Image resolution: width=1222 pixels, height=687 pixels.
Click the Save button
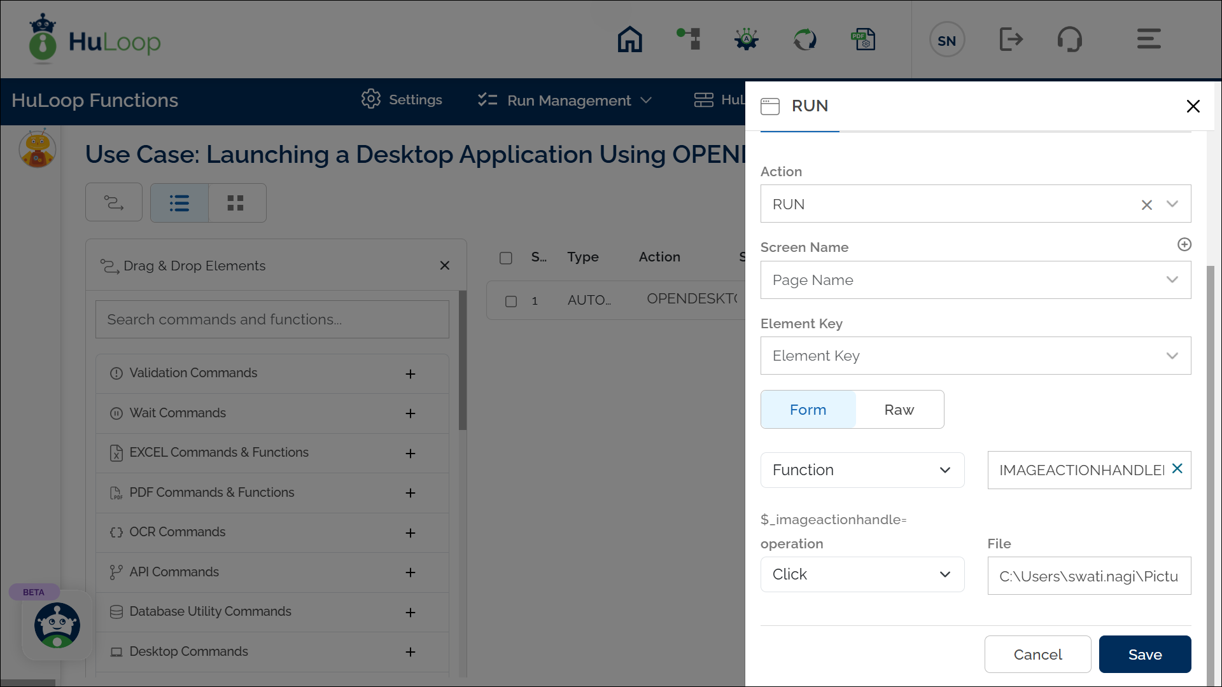[1144, 654]
